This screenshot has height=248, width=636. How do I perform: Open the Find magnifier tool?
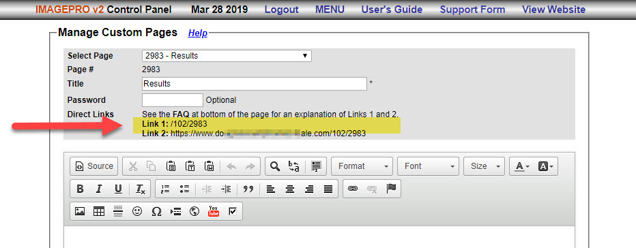click(x=275, y=166)
